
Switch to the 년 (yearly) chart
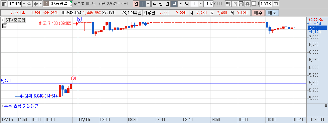point(167,4)
